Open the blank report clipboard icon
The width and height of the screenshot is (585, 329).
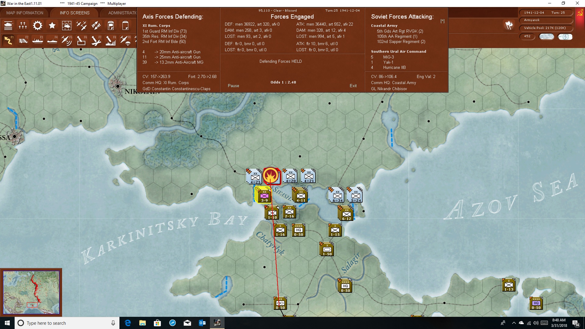[x=125, y=26]
